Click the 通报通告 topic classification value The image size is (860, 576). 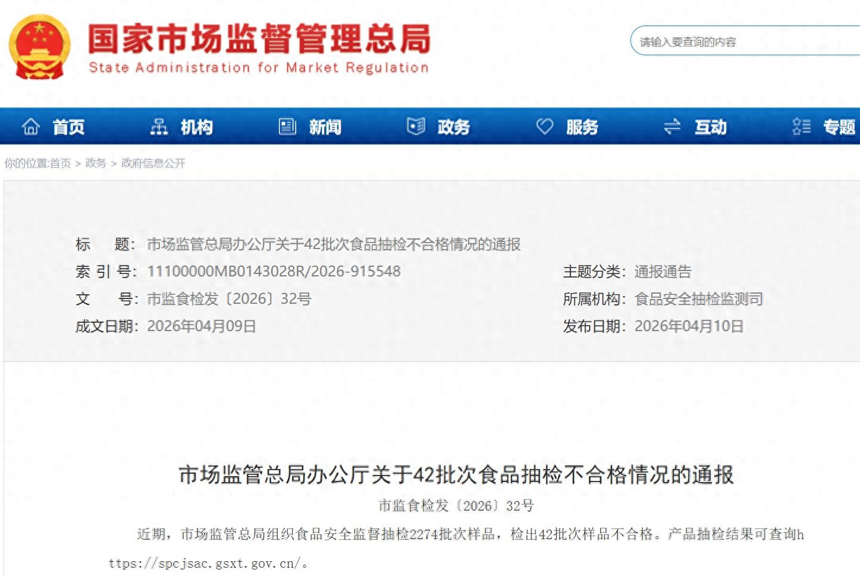663,272
